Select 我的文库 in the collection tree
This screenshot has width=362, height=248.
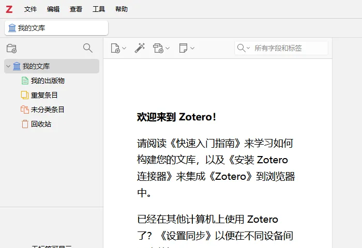pos(52,66)
